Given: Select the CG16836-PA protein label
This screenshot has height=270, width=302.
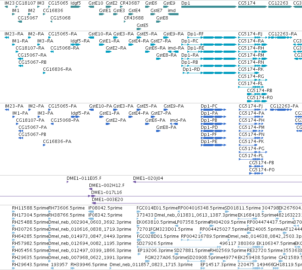Looking at the screenshot, I should [x=57, y=141].
